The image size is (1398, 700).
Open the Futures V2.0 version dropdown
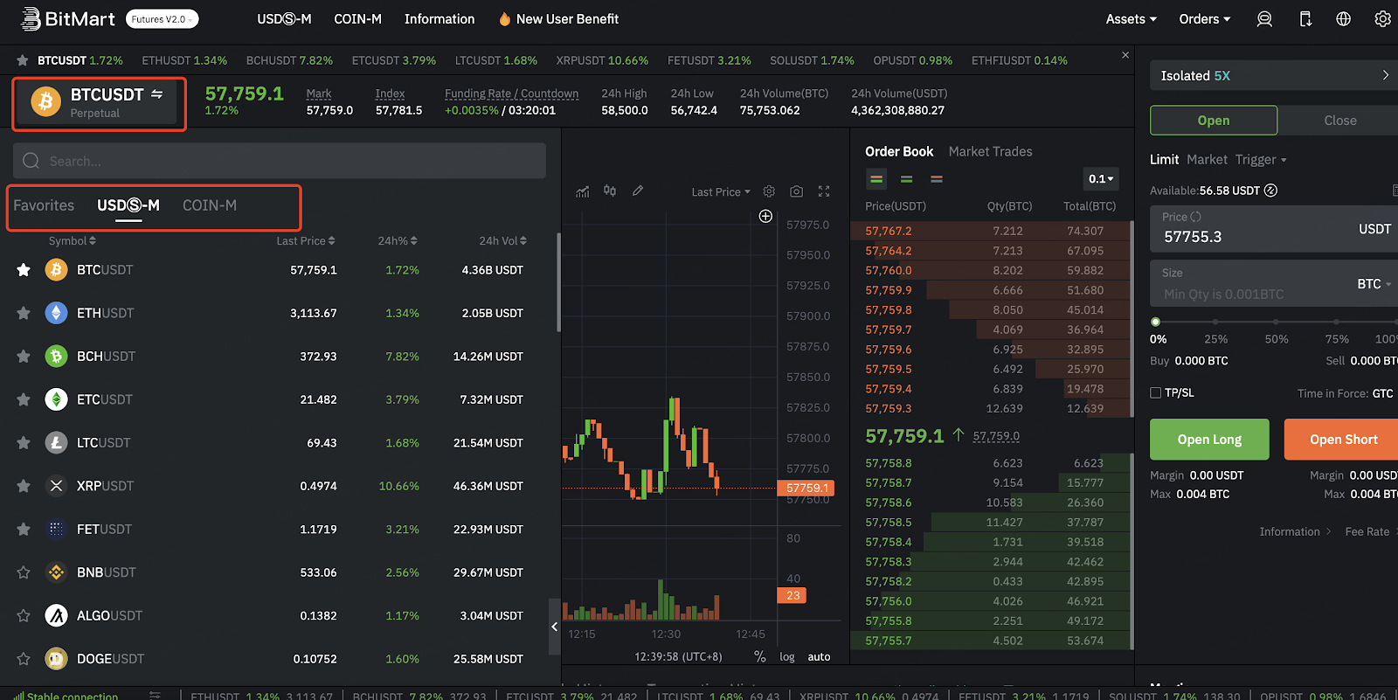tap(163, 19)
